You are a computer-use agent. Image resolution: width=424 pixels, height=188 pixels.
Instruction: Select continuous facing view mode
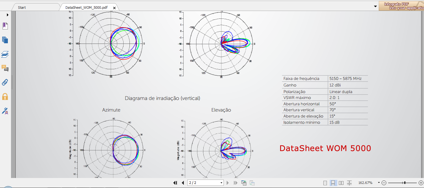pos(350,183)
